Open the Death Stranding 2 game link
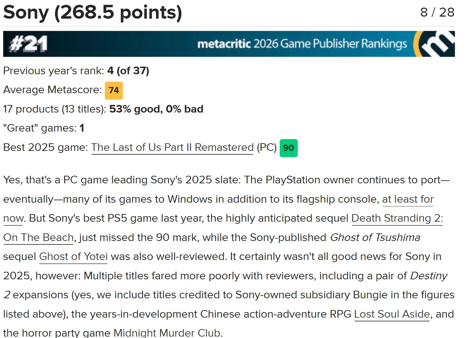 pyautogui.click(x=397, y=218)
